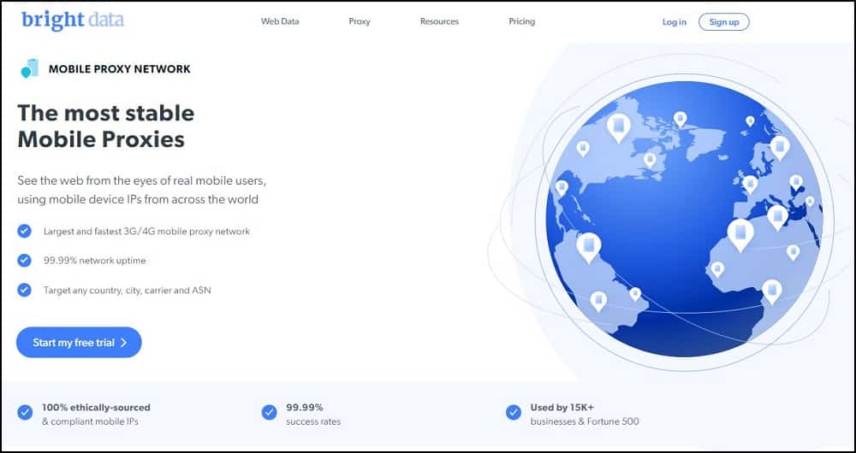
Task: Click checkmark beside 100% ethically-sourced
Action: 25,413
